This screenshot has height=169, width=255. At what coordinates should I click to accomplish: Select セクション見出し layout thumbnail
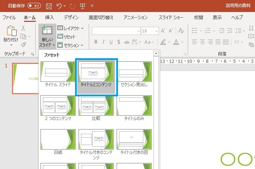point(134,72)
